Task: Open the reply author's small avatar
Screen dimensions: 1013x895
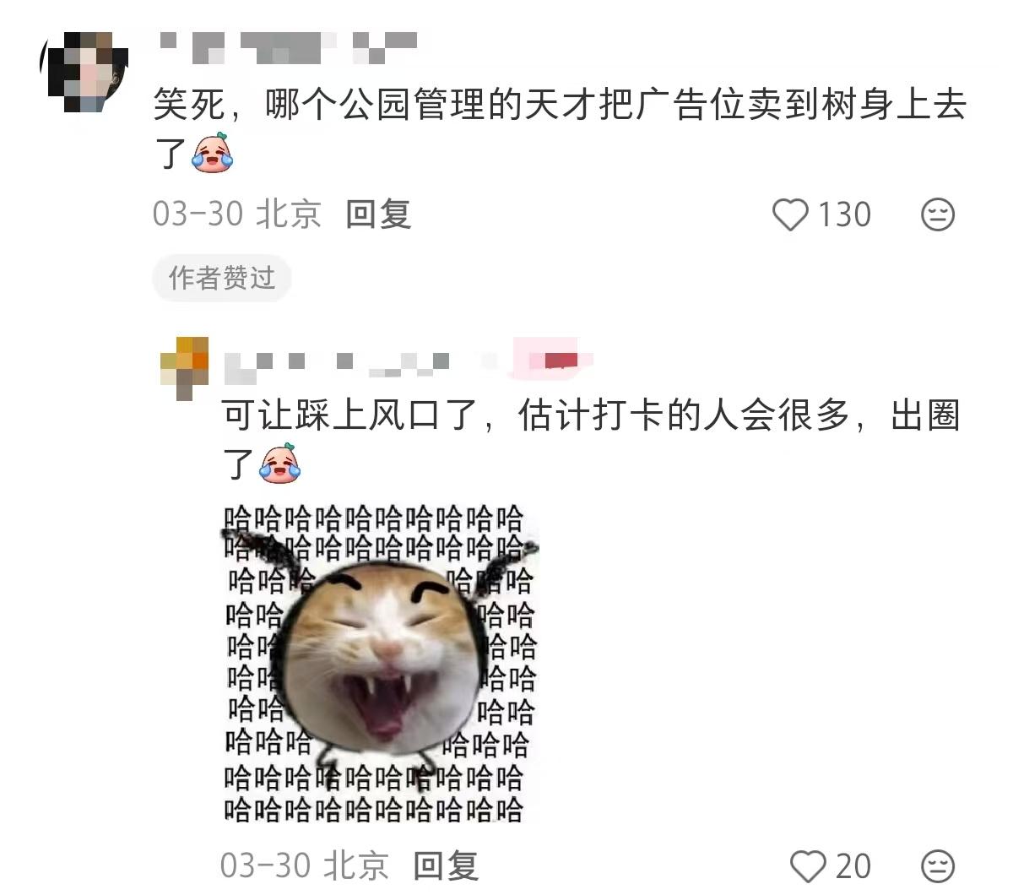Action: click(184, 368)
